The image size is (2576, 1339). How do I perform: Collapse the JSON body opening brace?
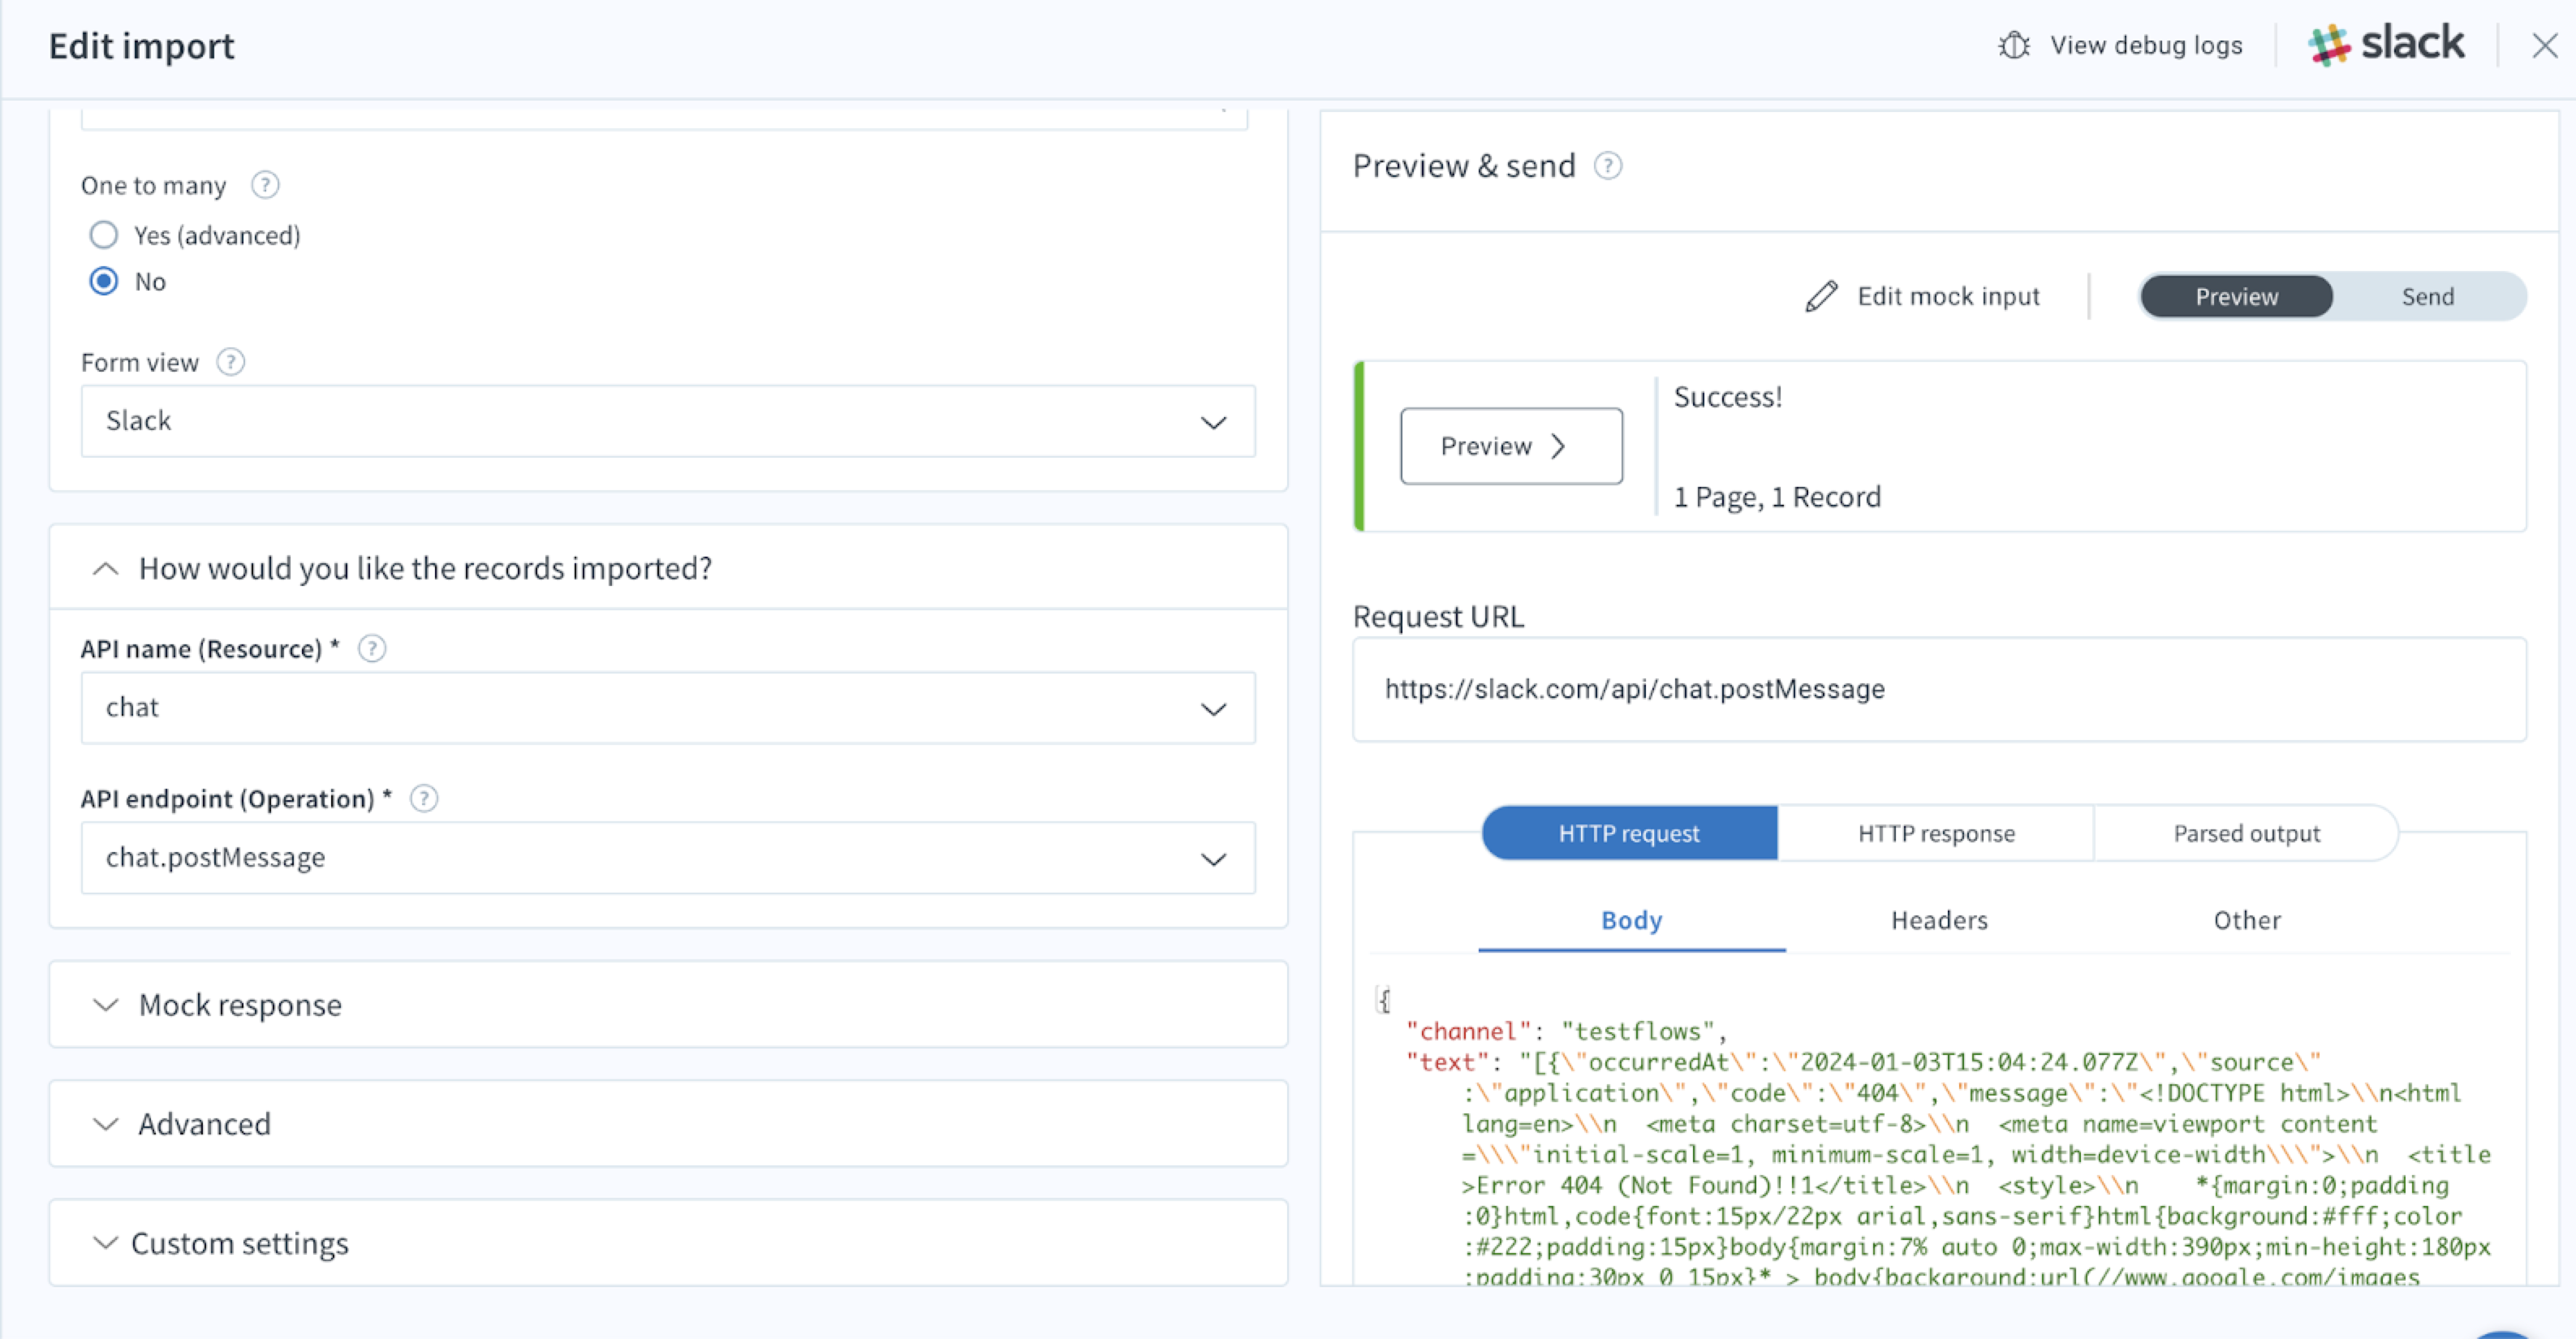1383,999
